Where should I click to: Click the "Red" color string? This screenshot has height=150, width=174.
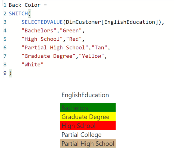coord(74,39)
